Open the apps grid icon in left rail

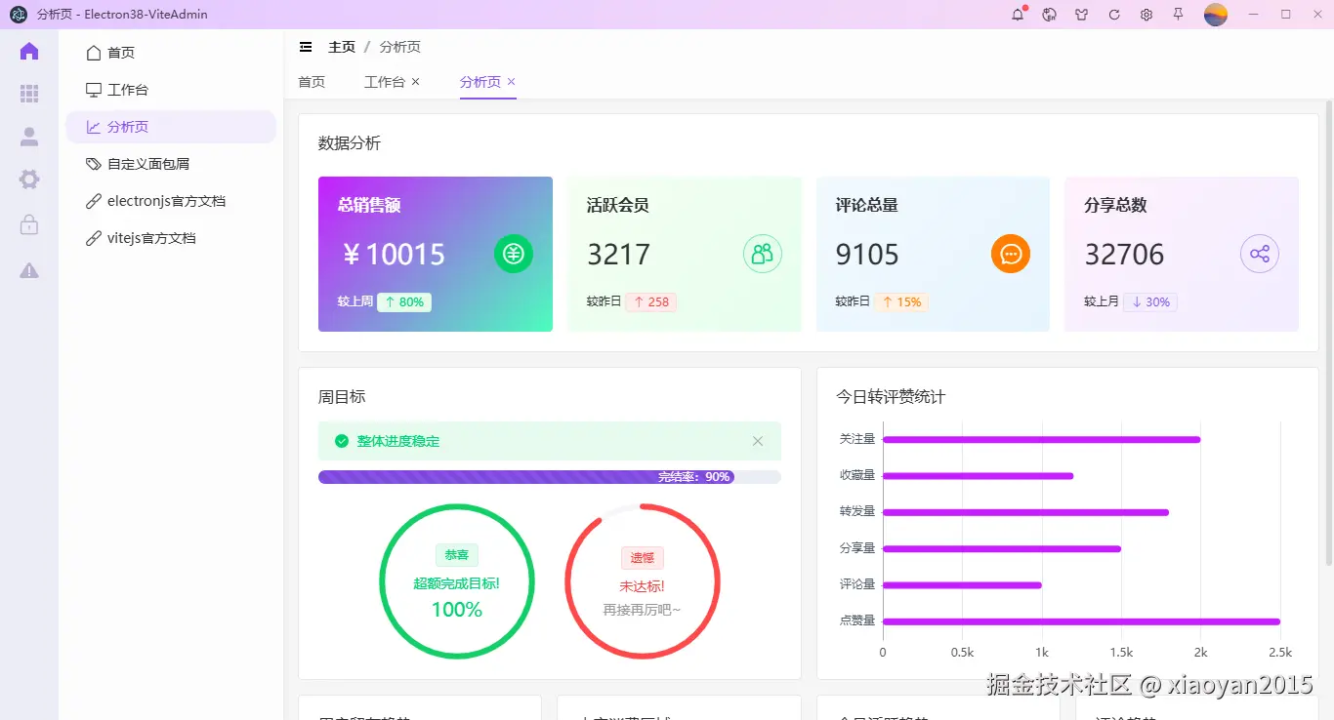[x=28, y=94]
